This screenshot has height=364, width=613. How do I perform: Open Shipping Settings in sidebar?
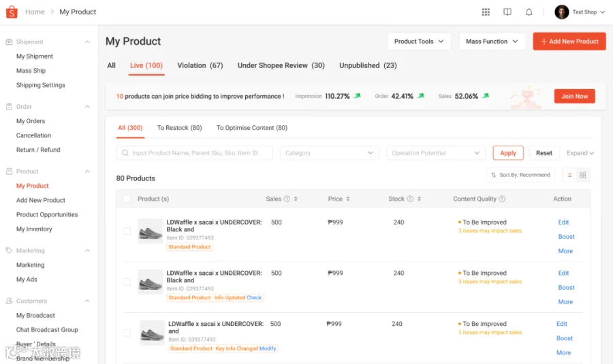click(x=41, y=85)
